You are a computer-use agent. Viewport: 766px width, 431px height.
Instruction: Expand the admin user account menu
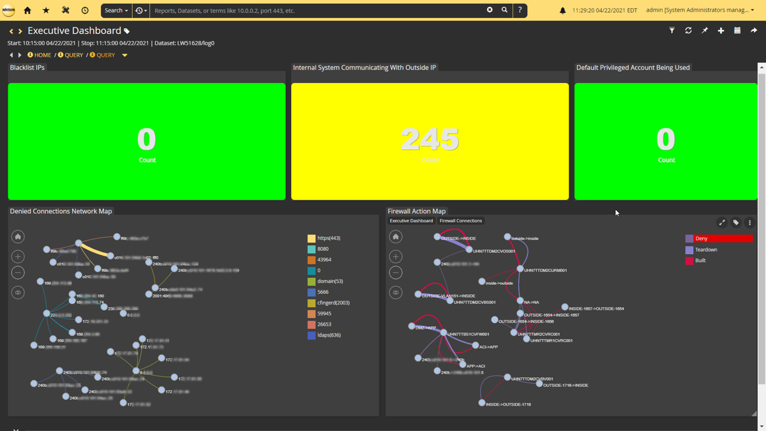coord(700,10)
